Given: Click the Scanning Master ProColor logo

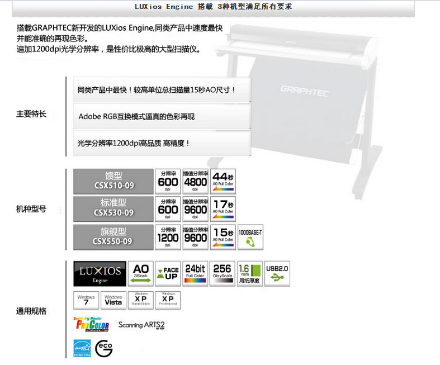Looking at the screenshot, I should (x=91, y=324).
